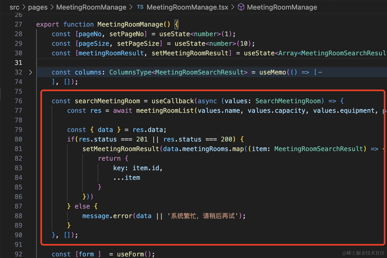Click line number 76 in the gutter
Image resolution: width=387 pixels, height=258 pixels.
pyautogui.click(x=18, y=101)
